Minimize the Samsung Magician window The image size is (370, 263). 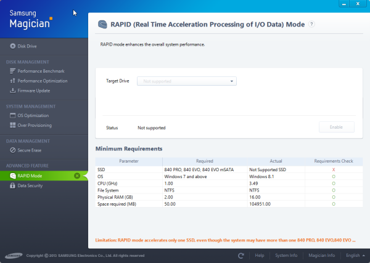[x=344, y=4]
